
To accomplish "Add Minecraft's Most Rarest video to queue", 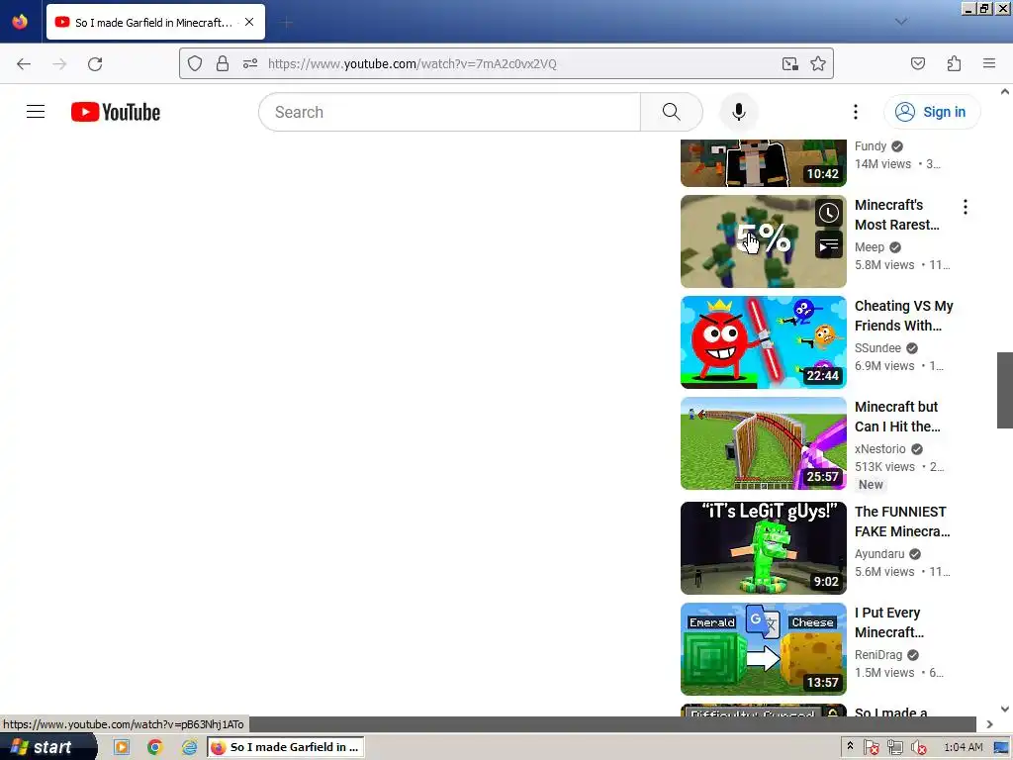I will [828, 245].
